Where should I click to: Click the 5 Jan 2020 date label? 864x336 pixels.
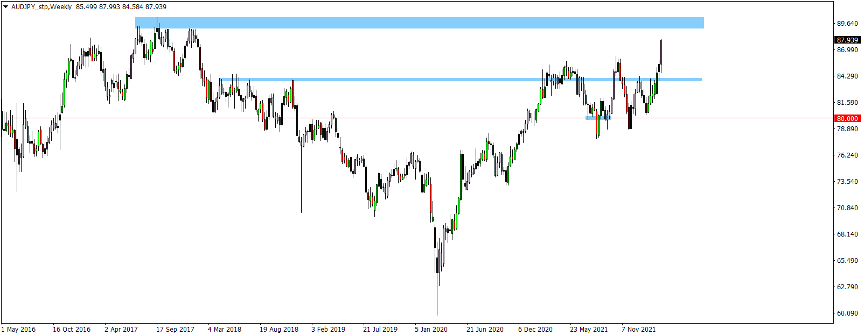click(431, 329)
